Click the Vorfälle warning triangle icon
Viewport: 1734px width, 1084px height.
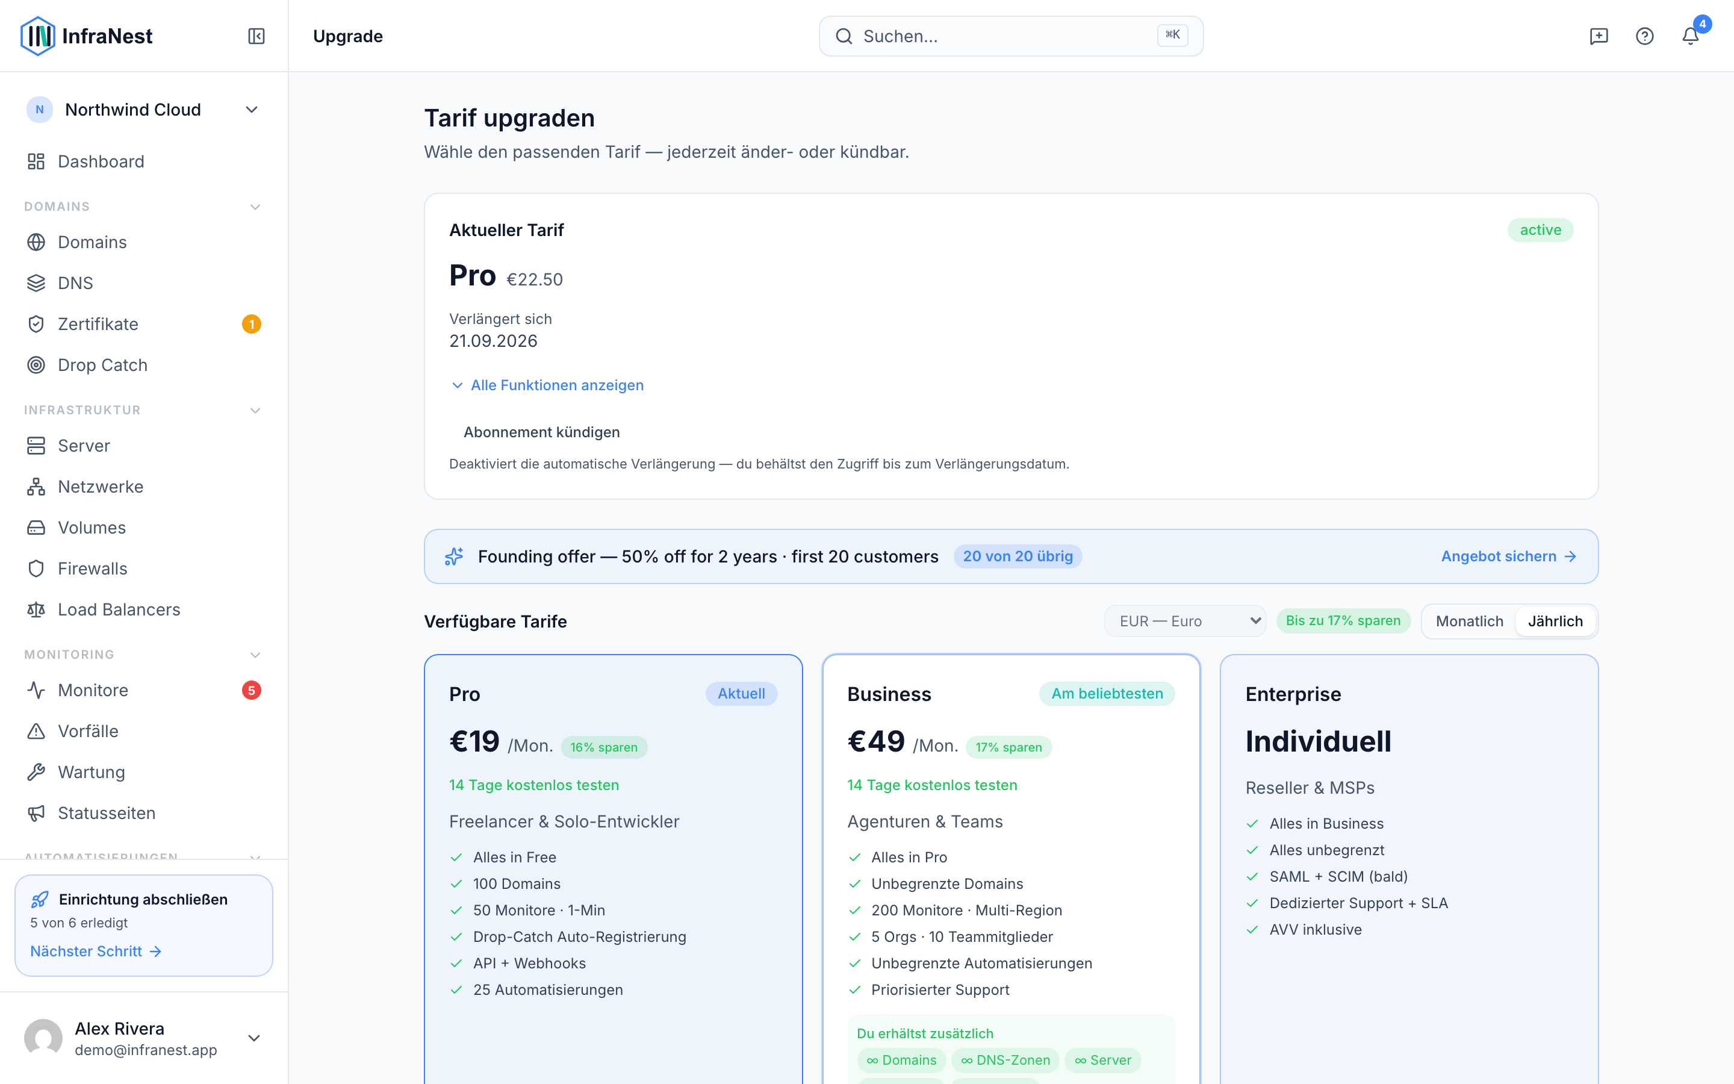click(36, 731)
